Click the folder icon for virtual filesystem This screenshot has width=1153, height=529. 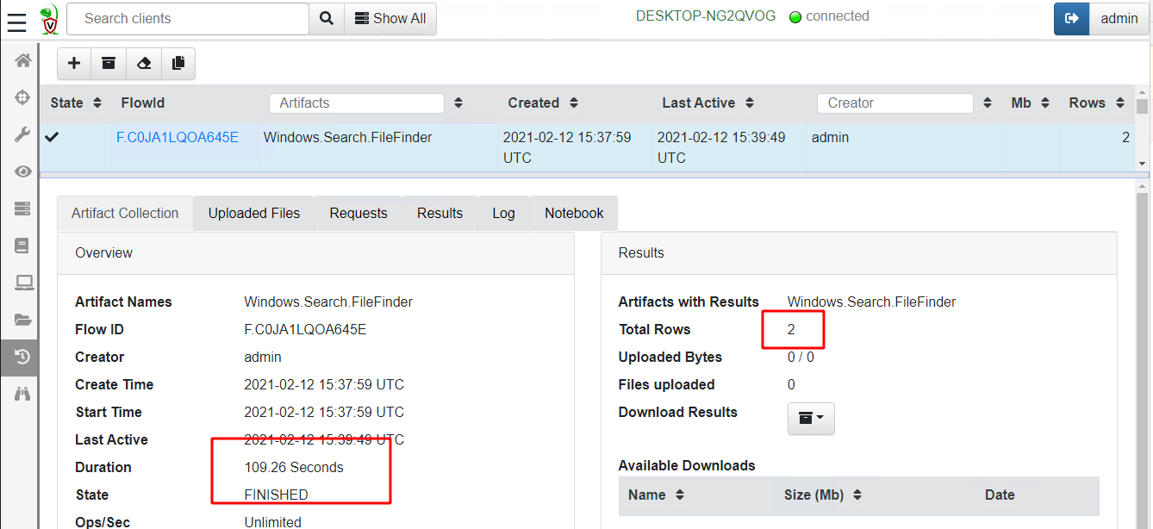pyautogui.click(x=22, y=320)
